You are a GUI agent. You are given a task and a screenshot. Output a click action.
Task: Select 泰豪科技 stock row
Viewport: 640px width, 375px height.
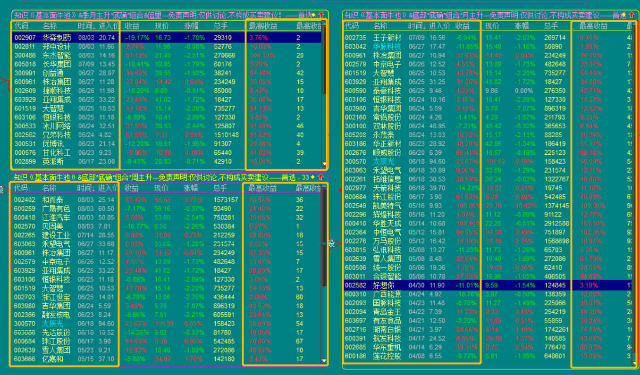pyautogui.click(x=488, y=91)
